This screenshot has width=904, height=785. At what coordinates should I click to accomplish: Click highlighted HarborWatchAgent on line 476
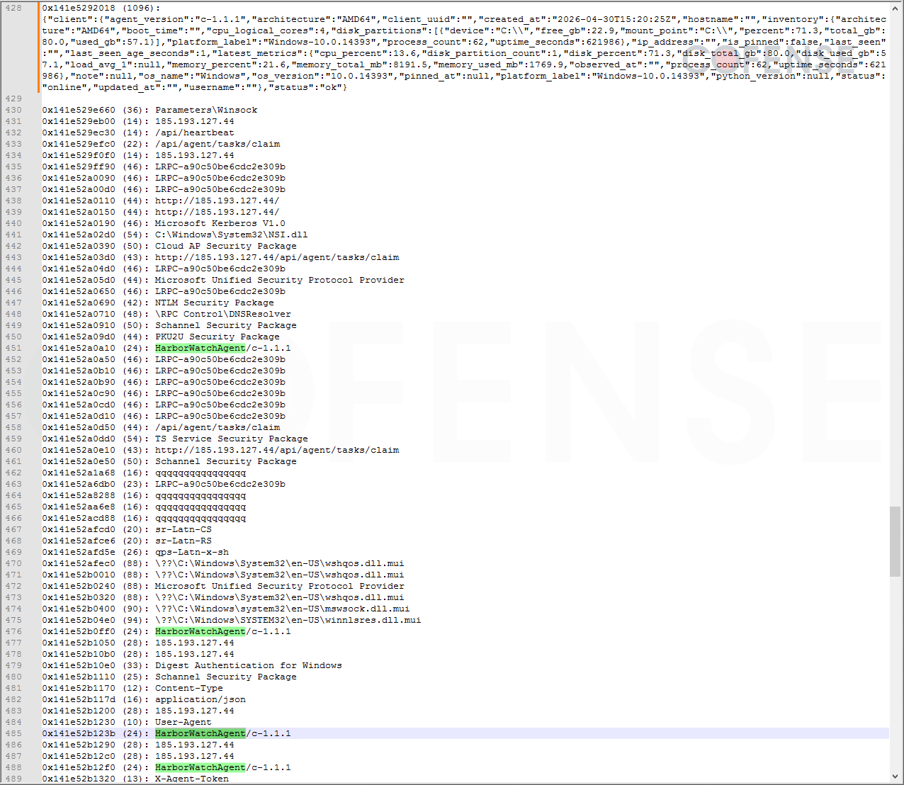(x=200, y=631)
